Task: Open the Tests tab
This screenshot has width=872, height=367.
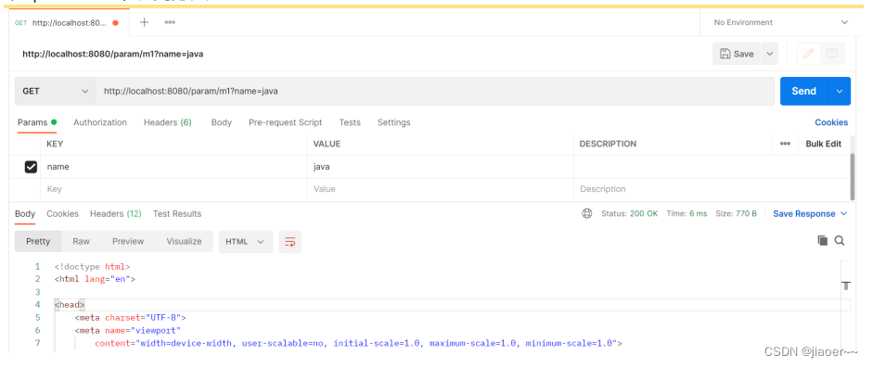Action: [350, 122]
